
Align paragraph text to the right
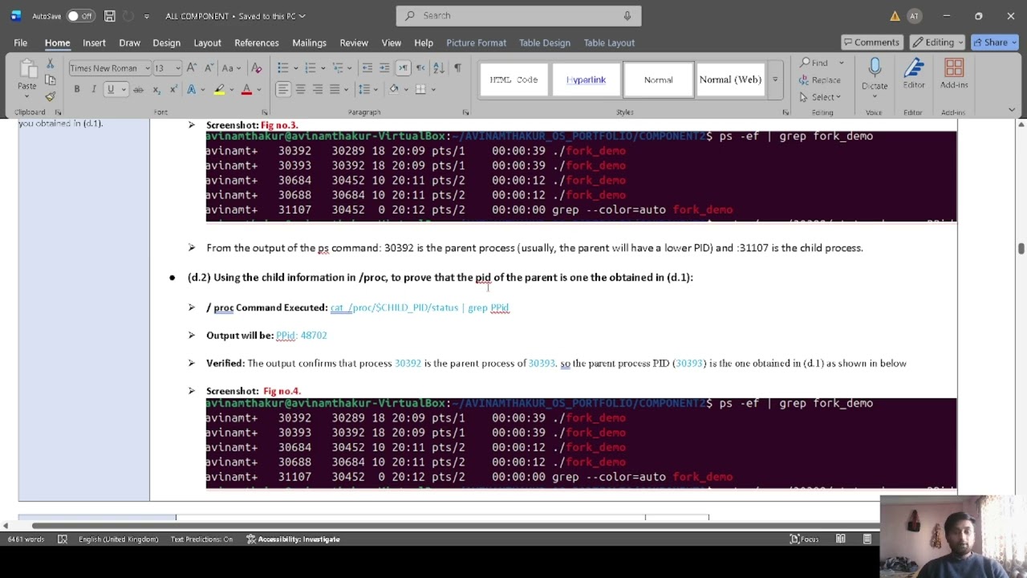pos(318,89)
